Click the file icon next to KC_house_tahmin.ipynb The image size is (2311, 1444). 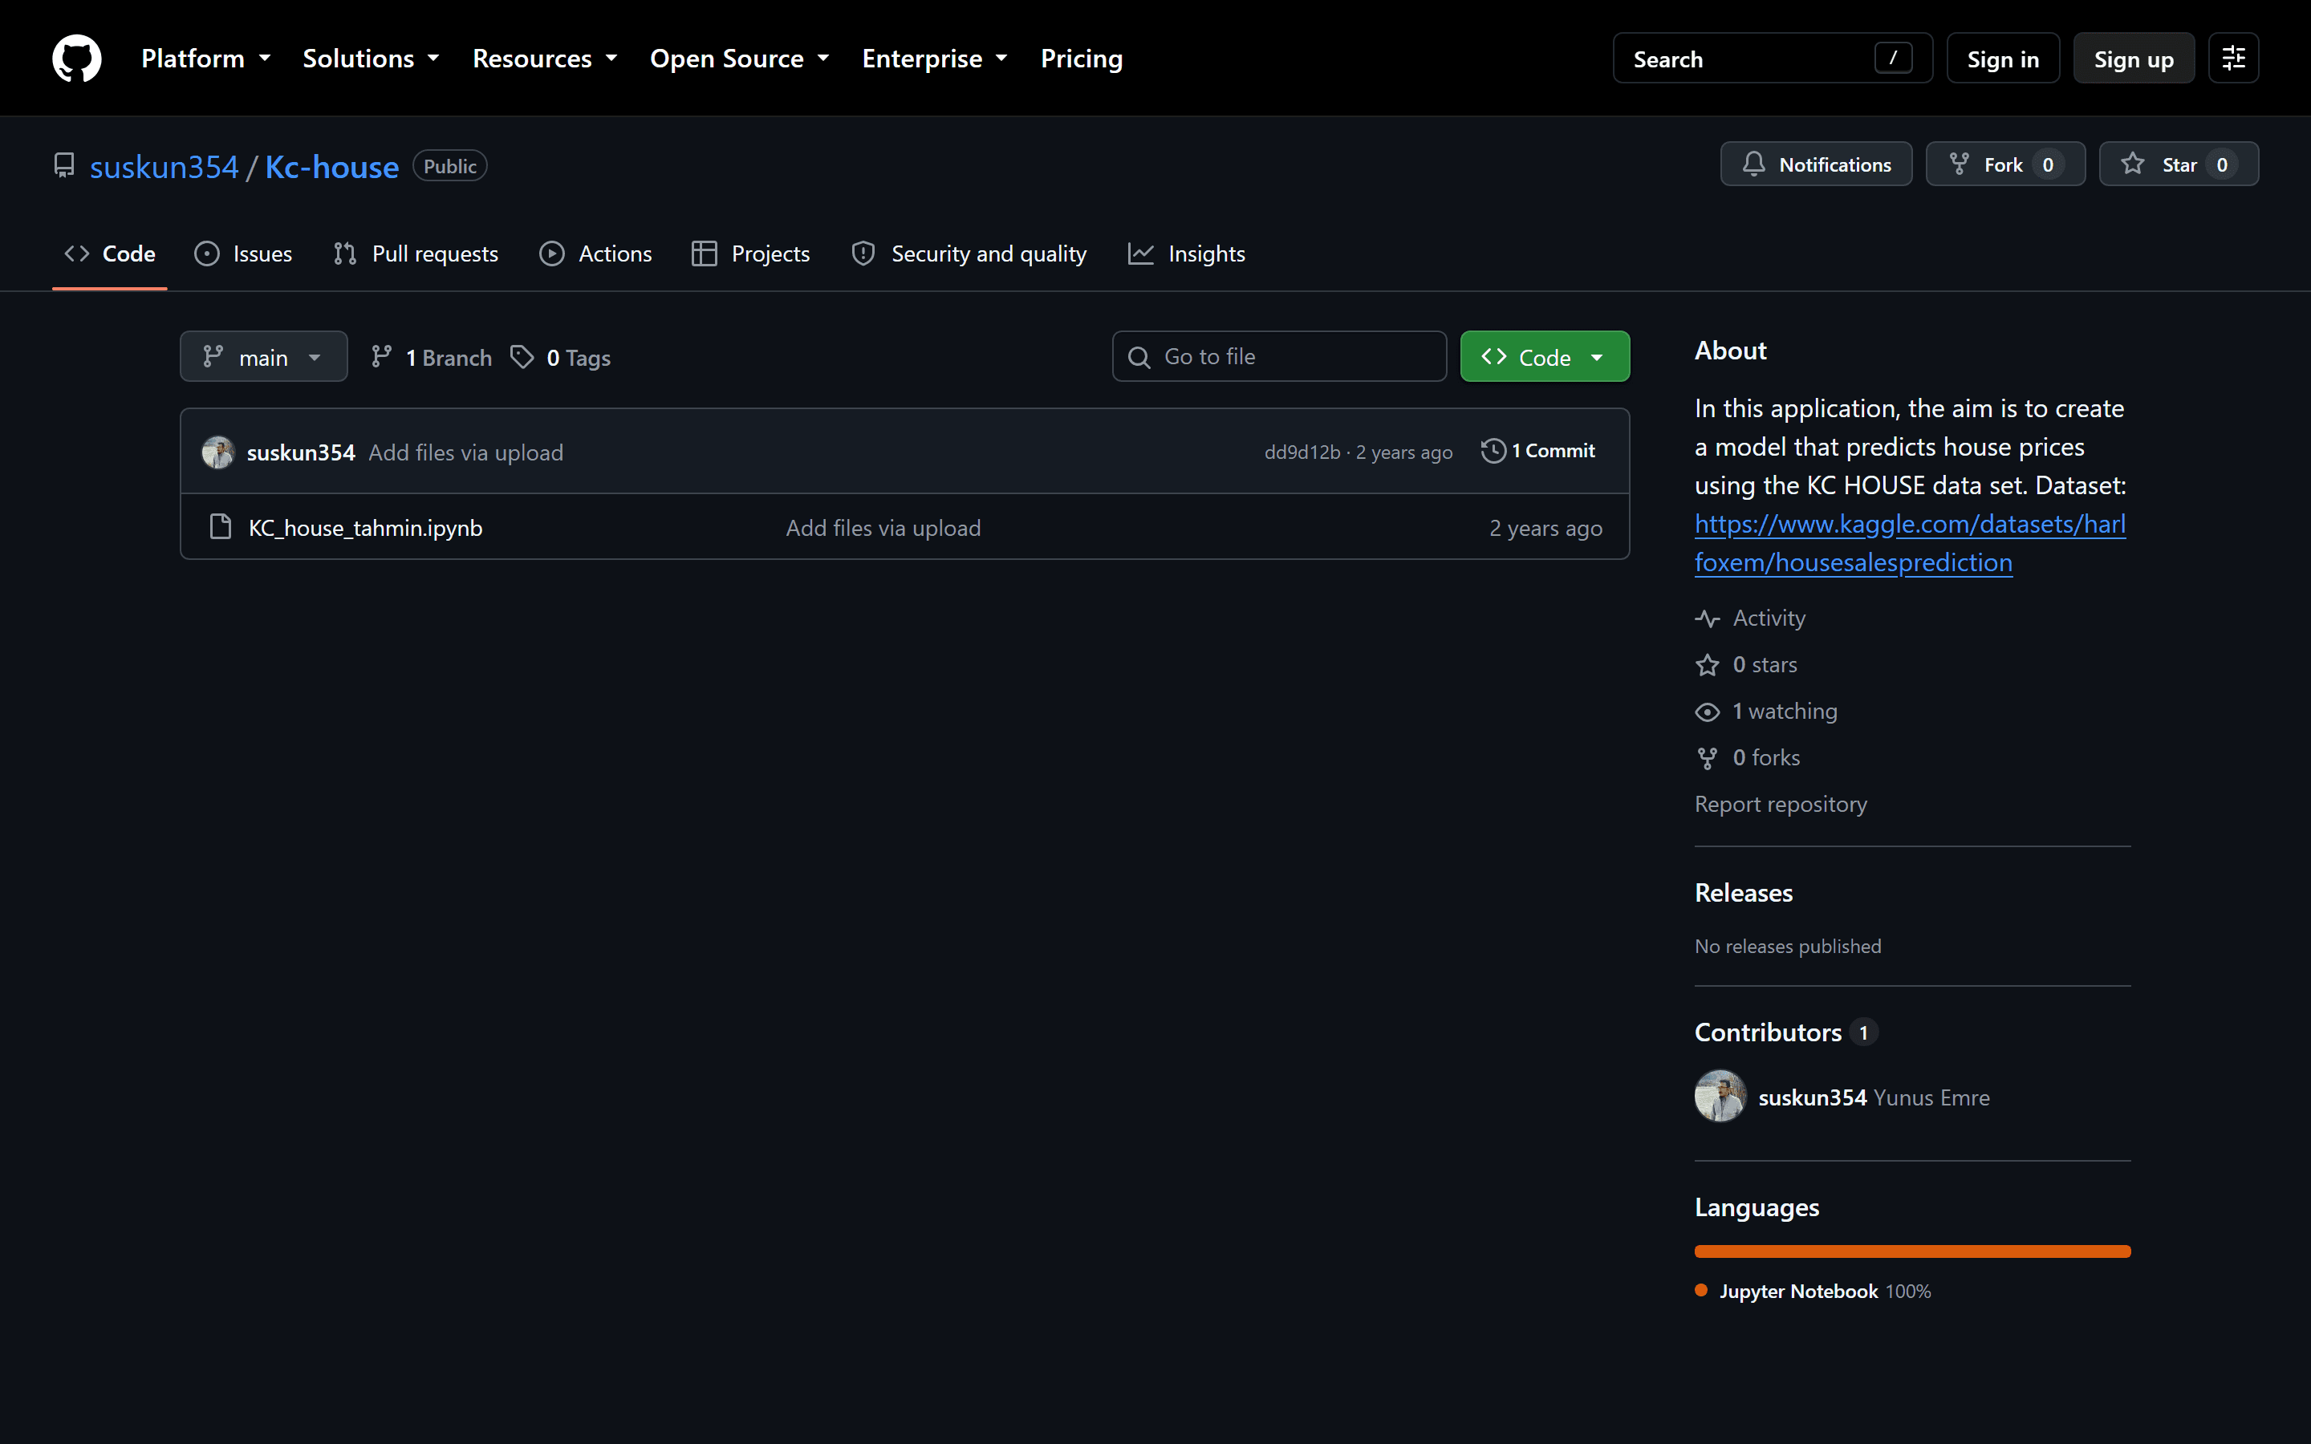pyautogui.click(x=221, y=527)
